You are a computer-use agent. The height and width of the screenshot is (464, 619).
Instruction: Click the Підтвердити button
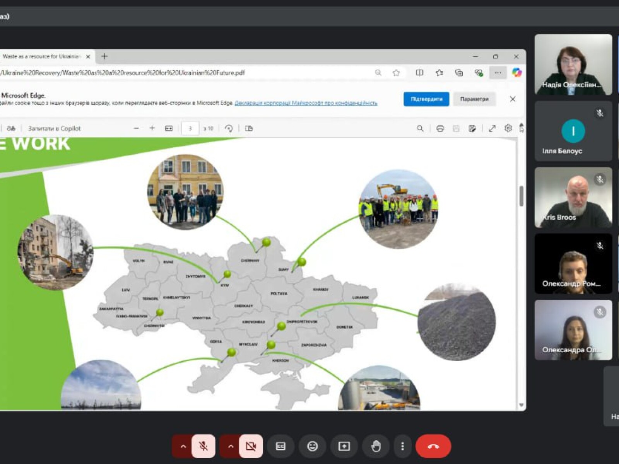click(x=426, y=99)
